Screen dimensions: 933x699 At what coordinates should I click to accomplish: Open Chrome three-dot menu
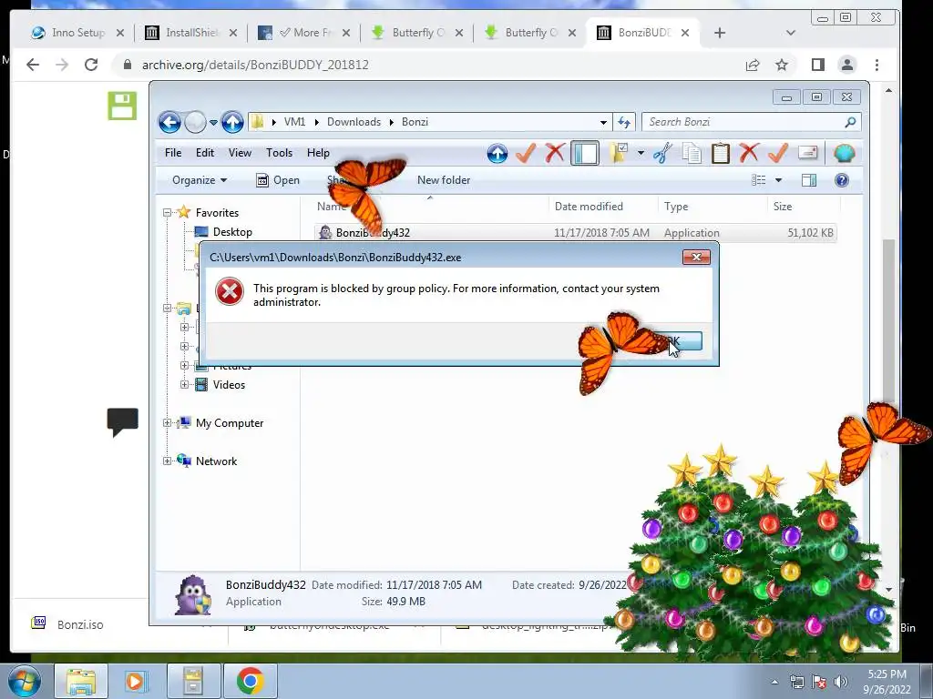point(877,65)
